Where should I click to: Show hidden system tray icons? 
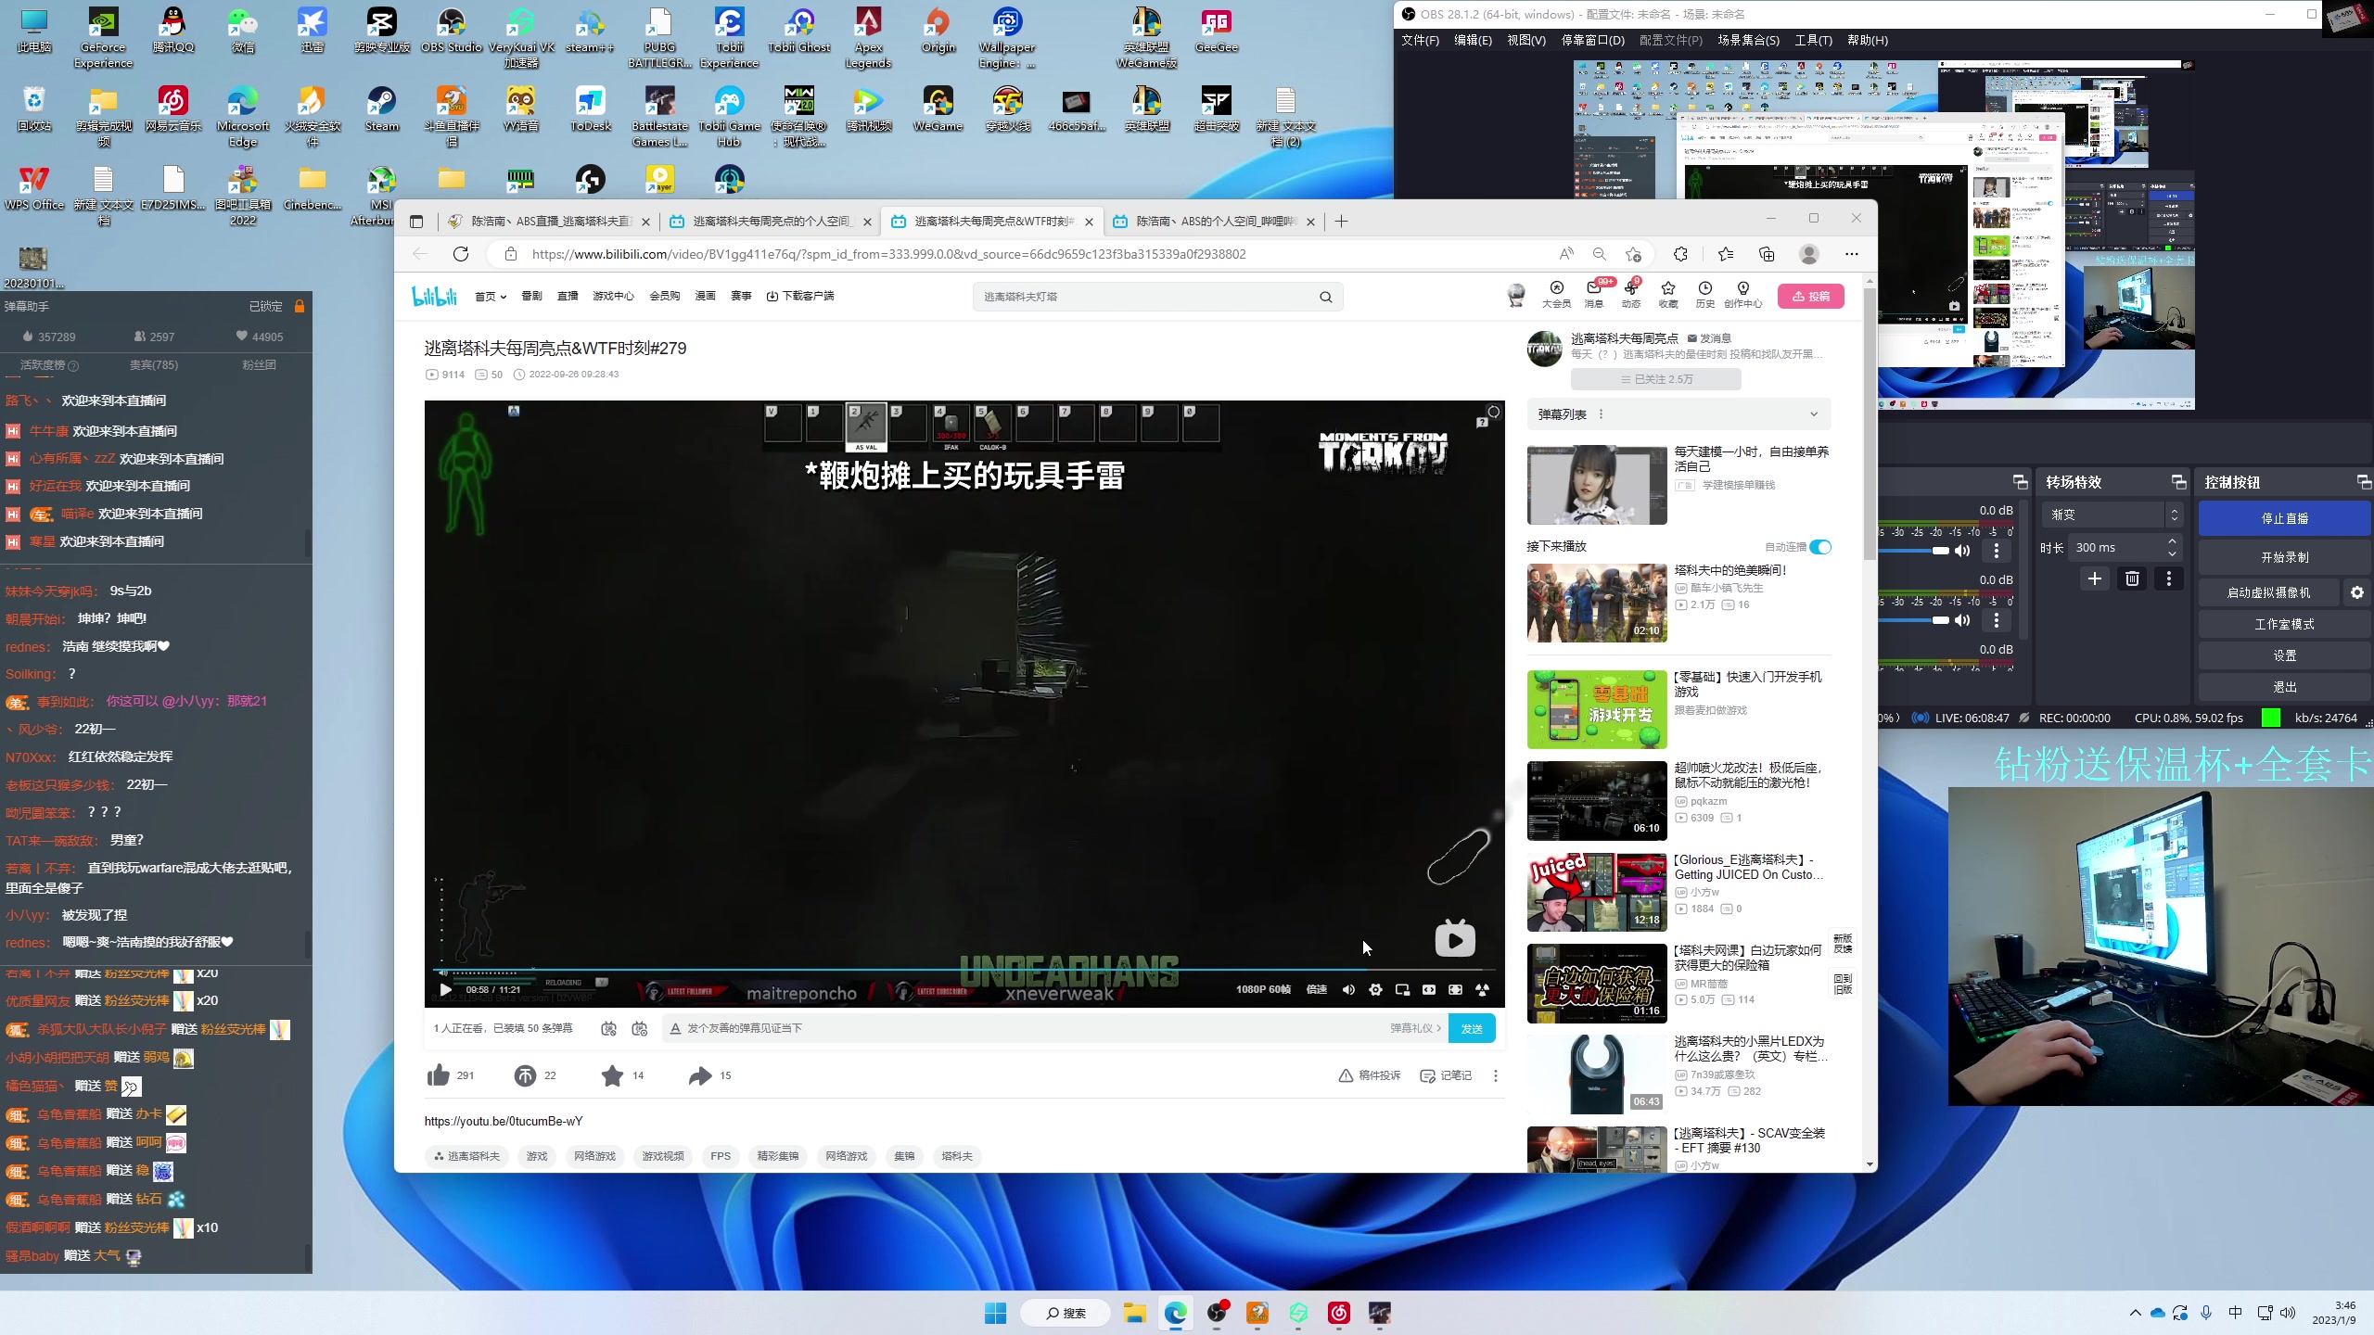(x=2136, y=1313)
